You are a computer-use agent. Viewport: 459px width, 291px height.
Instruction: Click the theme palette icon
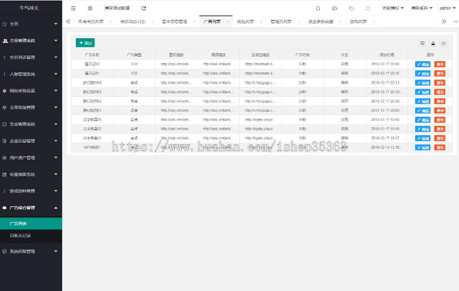[335, 8]
